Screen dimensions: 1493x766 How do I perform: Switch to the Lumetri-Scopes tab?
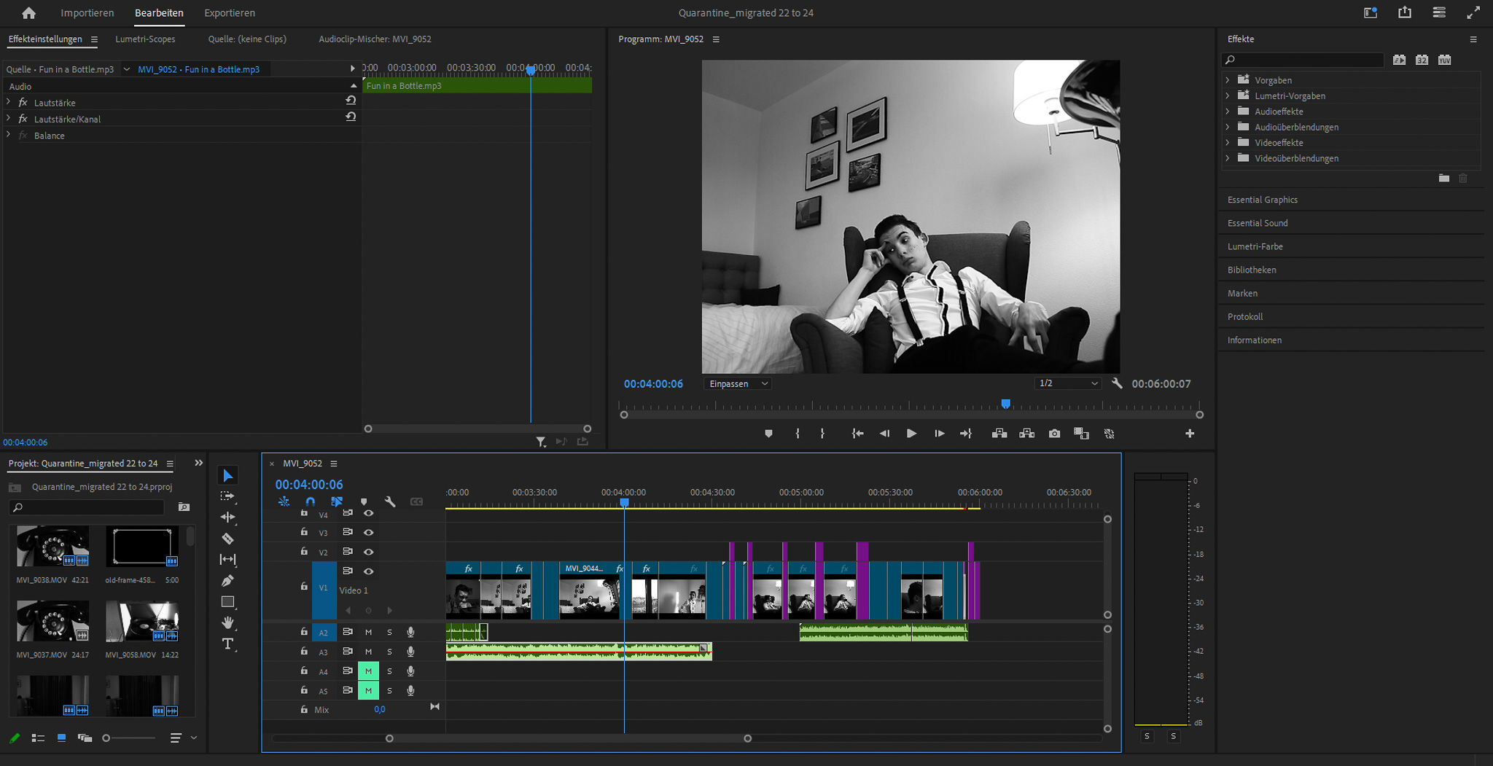tap(145, 39)
